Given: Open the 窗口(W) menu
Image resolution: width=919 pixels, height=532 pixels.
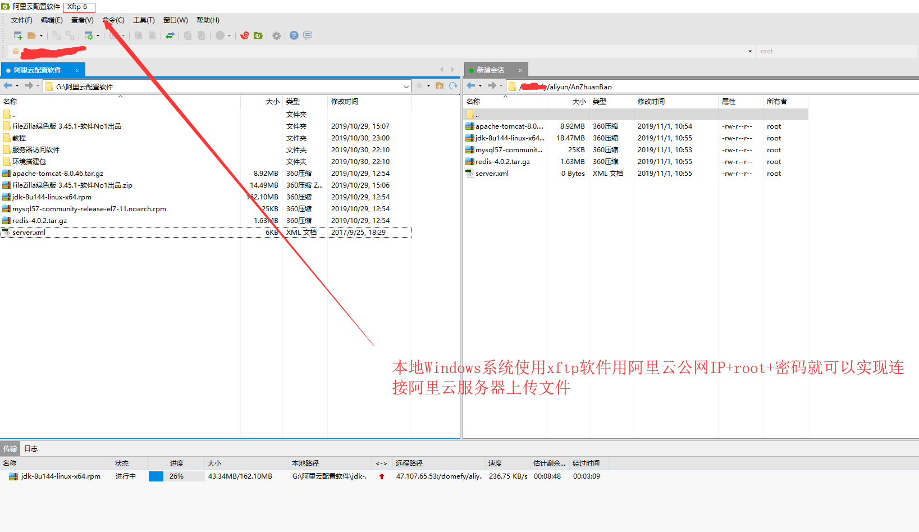Looking at the screenshot, I should pos(175,20).
